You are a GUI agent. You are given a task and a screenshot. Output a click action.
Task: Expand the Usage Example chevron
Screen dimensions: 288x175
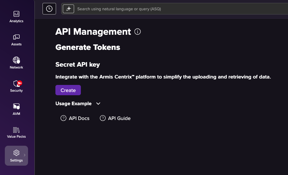[98, 104]
